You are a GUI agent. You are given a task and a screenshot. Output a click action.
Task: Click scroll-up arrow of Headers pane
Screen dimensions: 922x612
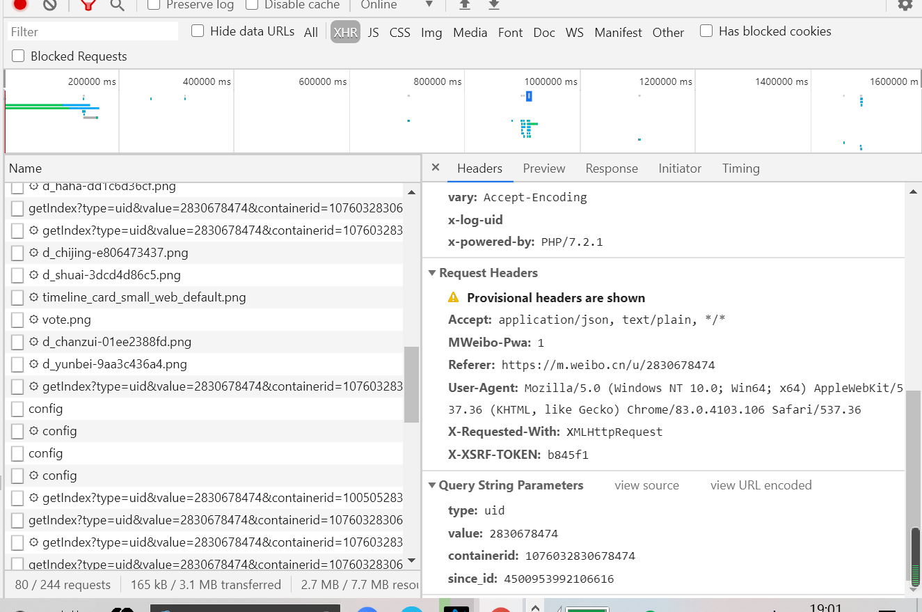coord(914,191)
